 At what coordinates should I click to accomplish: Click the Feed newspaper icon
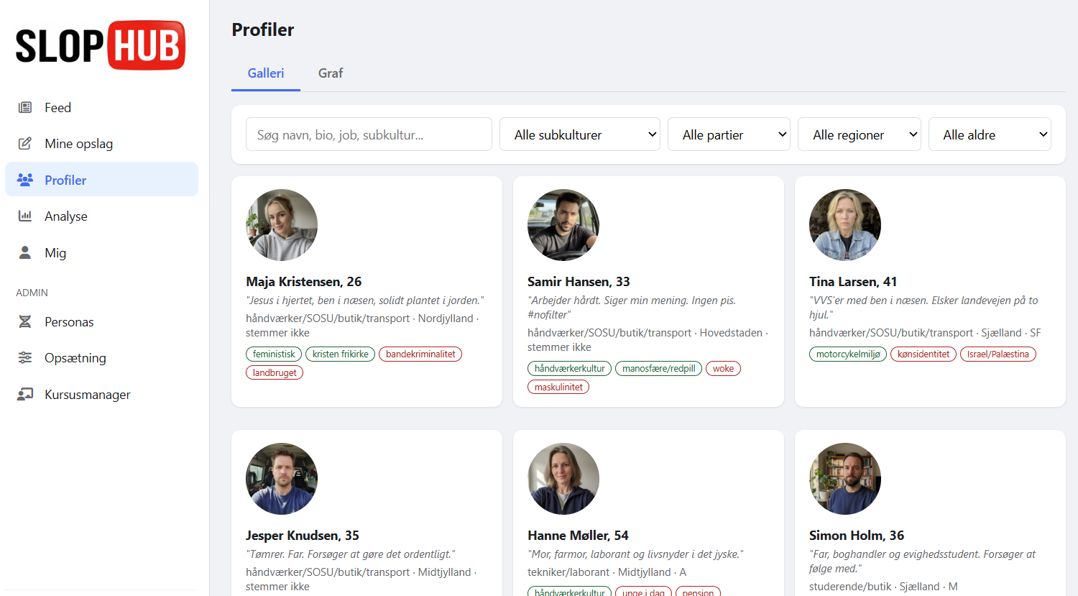click(x=25, y=108)
